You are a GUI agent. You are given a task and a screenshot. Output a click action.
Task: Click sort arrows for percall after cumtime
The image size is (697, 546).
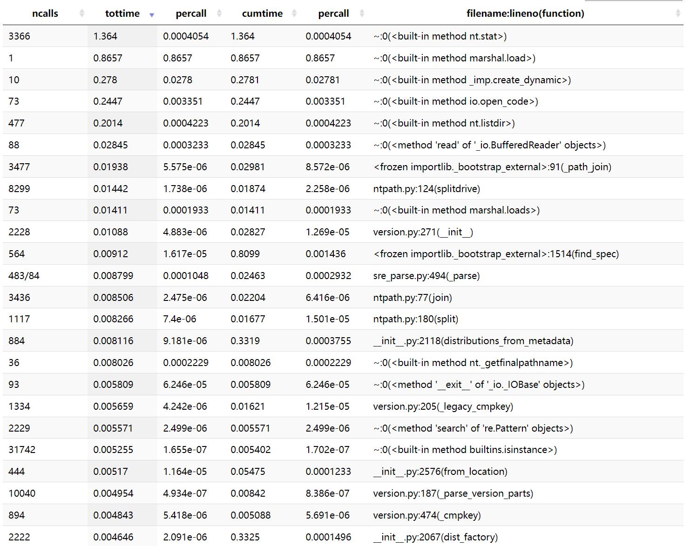pyautogui.click(x=362, y=13)
